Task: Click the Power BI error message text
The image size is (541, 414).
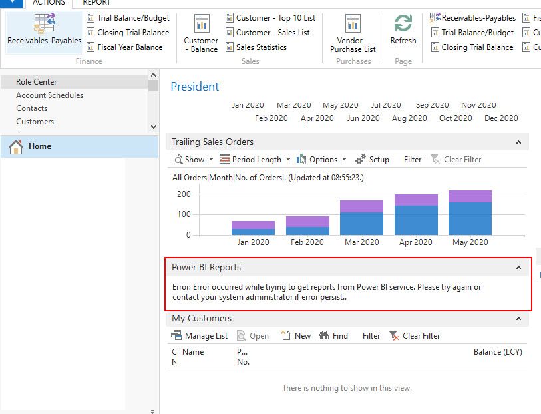Action: [x=326, y=292]
